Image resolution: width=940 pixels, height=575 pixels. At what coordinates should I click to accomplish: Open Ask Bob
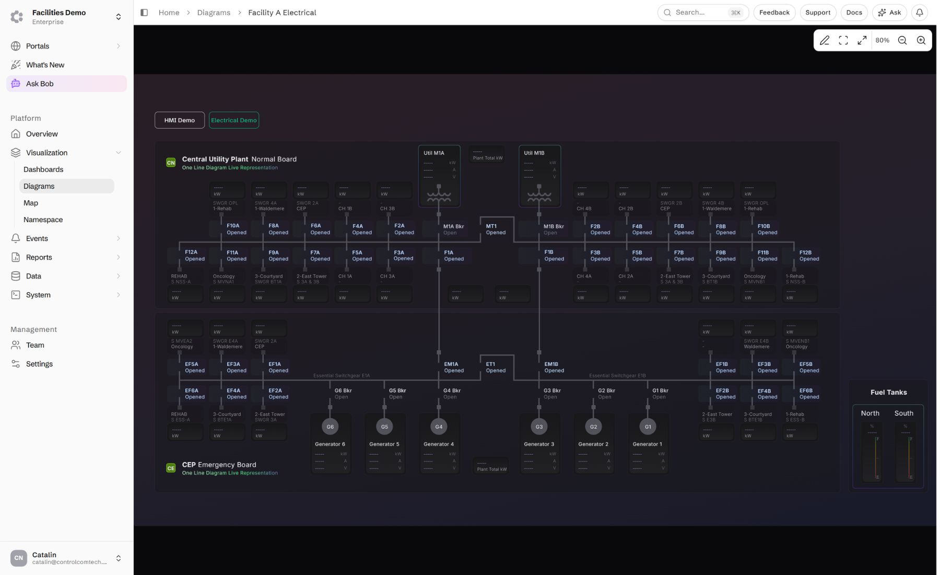click(67, 84)
